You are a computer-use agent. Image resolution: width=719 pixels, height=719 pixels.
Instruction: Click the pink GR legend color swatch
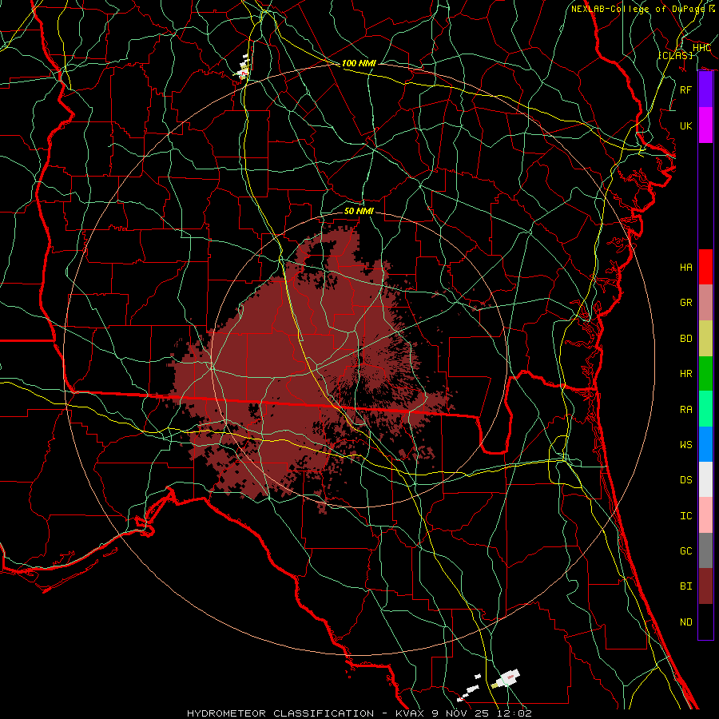tap(705, 302)
